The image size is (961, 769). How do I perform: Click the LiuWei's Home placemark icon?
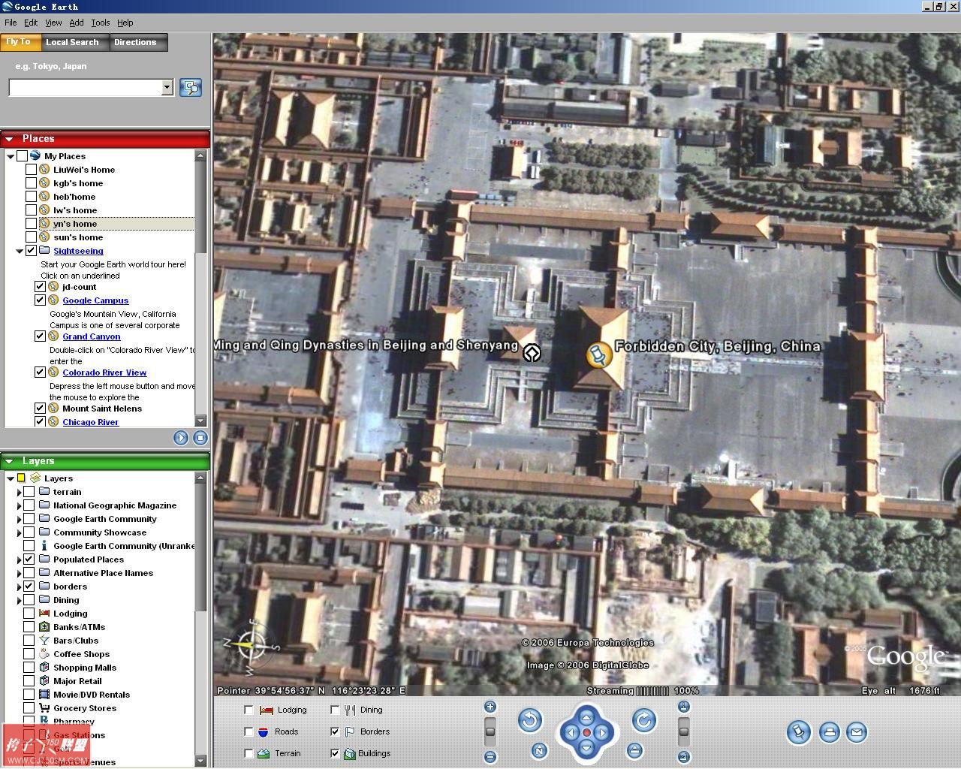tap(44, 170)
